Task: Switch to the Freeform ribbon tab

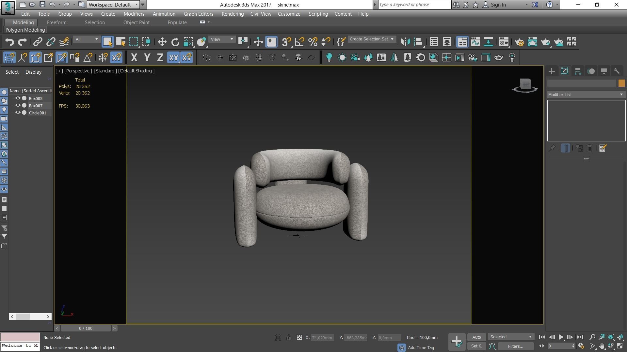Action: pyautogui.click(x=56, y=22)
